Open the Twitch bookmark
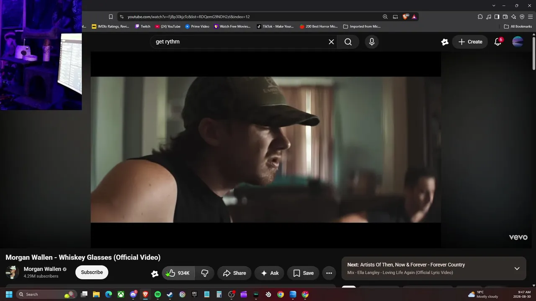This screenshot has width=536, height=301. pos(143,26)
